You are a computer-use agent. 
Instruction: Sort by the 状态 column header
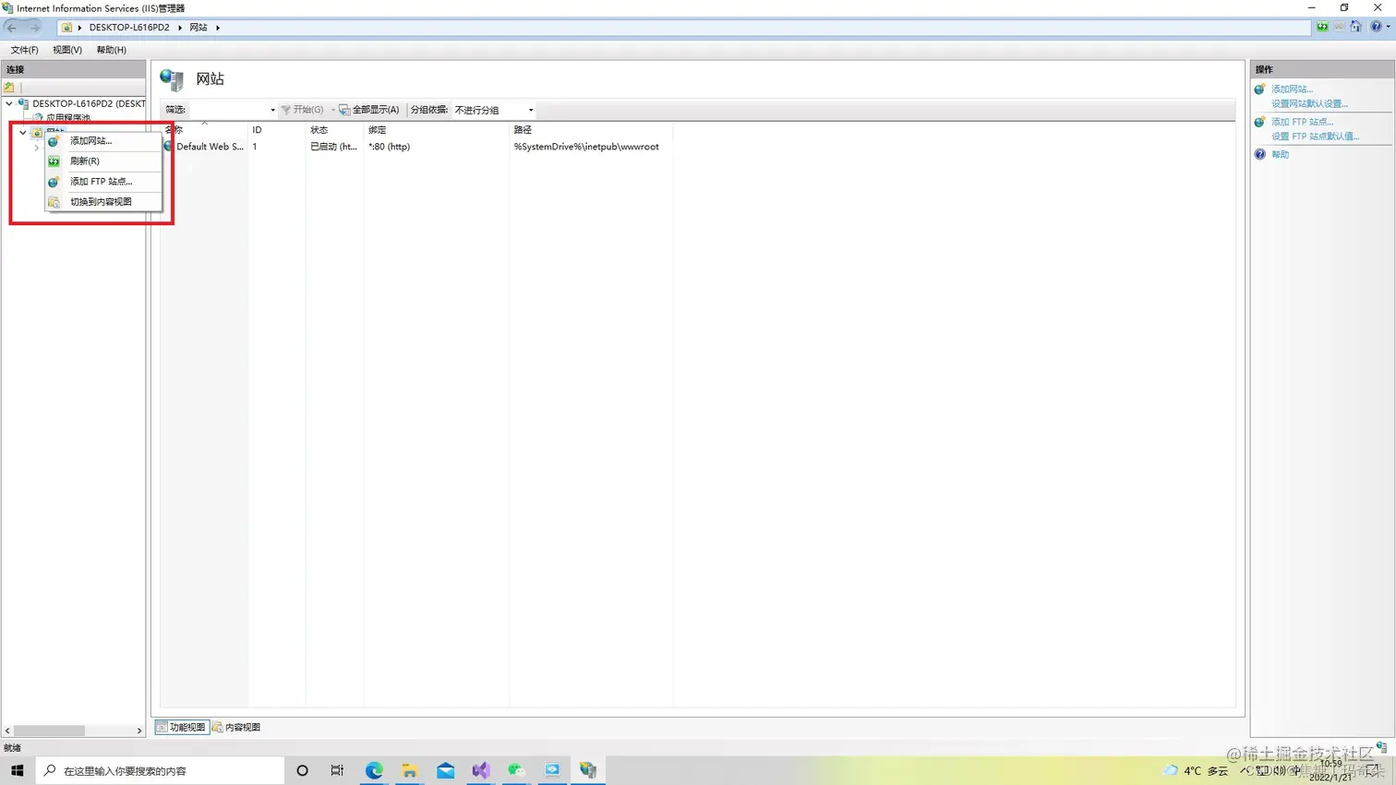coord(334,130)
